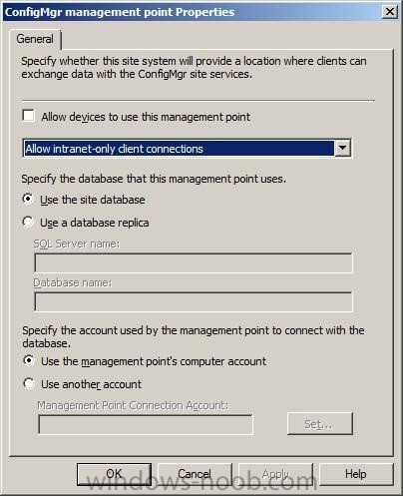Select the General tab
The image size is (403, 496).
coord(35,39)
